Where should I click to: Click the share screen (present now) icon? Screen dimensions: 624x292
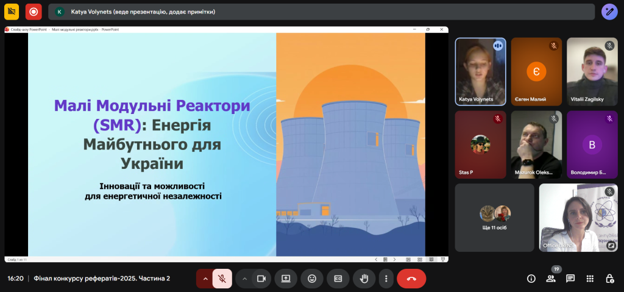point(286,279)
